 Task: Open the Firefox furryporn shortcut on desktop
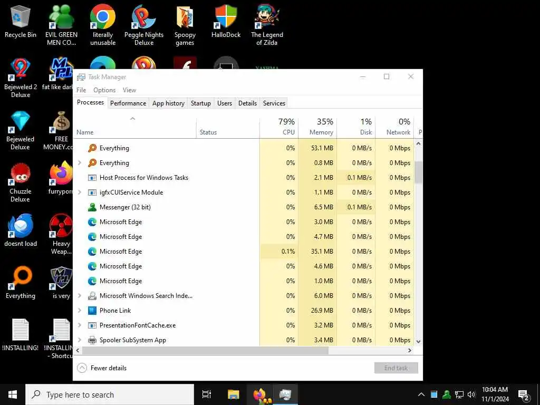point(61,178)
